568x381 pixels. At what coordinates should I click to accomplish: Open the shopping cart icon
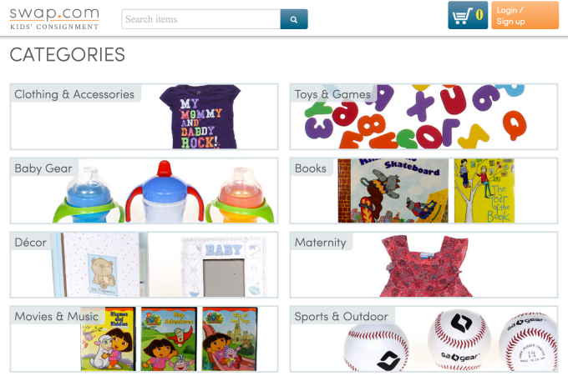click(468, 15)
